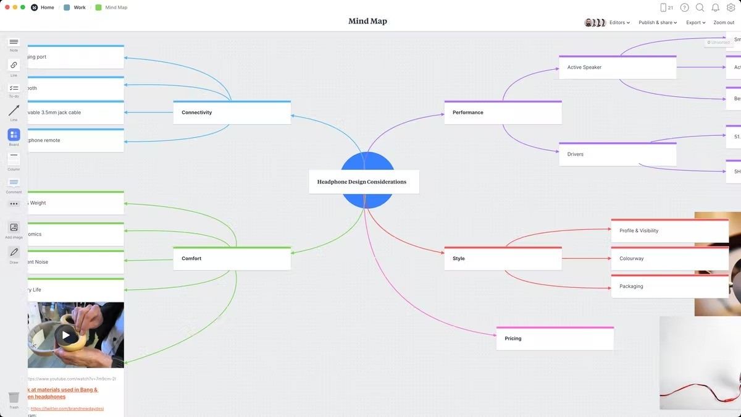Open the Editors dropdown
Image resolution: width=741 pixels, height=417 pixels.
619,22
